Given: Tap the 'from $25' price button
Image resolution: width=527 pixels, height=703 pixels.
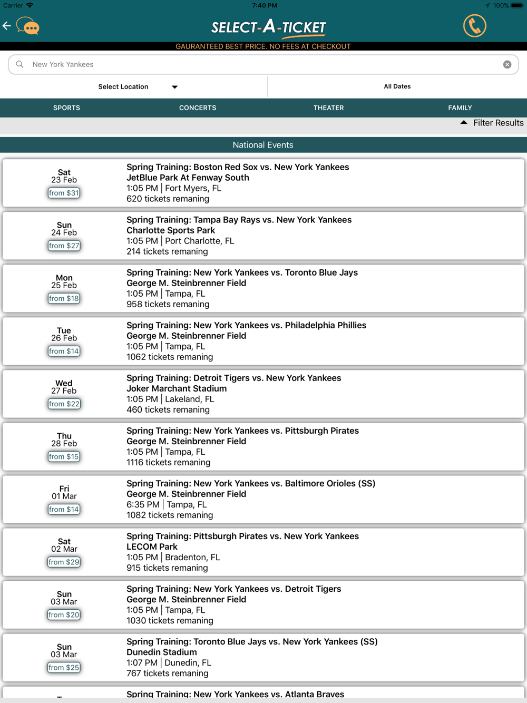Looking at the screenshot, I should click(64, 667).
